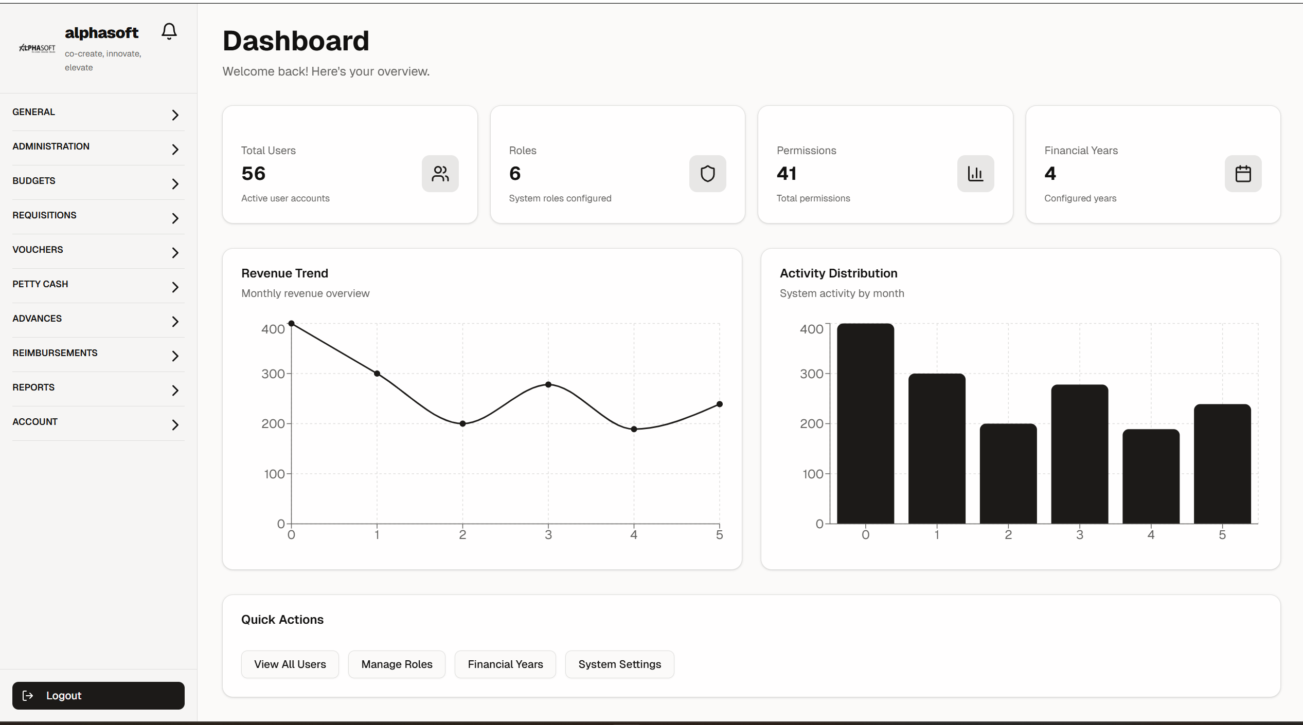
Task: Click the Manage Roles button
Action: click(x=397, y=664)
